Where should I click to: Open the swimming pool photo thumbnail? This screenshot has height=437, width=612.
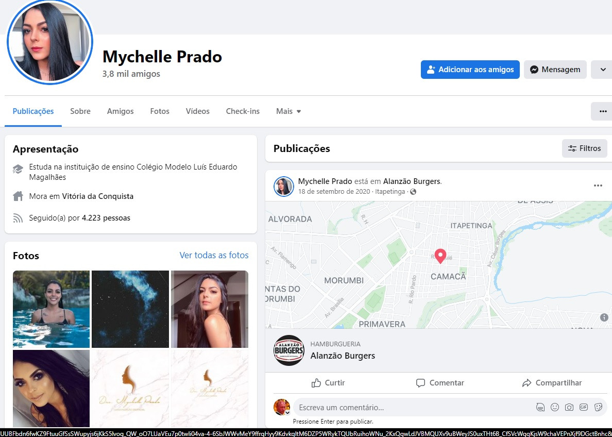point(51,309)
